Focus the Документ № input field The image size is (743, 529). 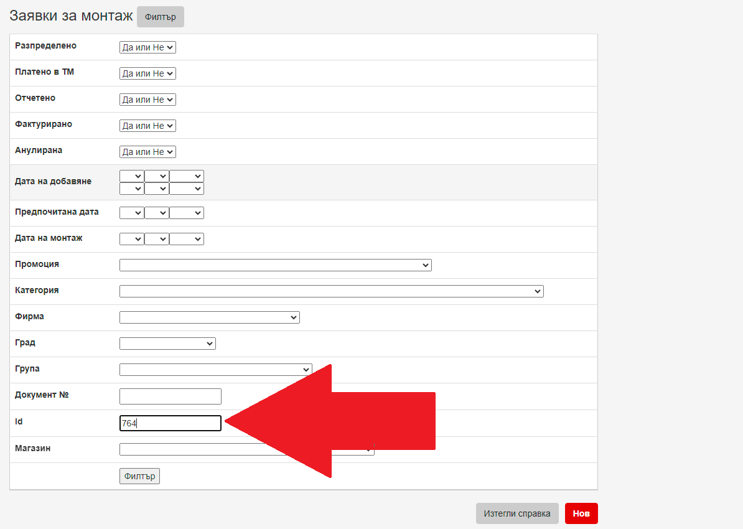(171, 396)
